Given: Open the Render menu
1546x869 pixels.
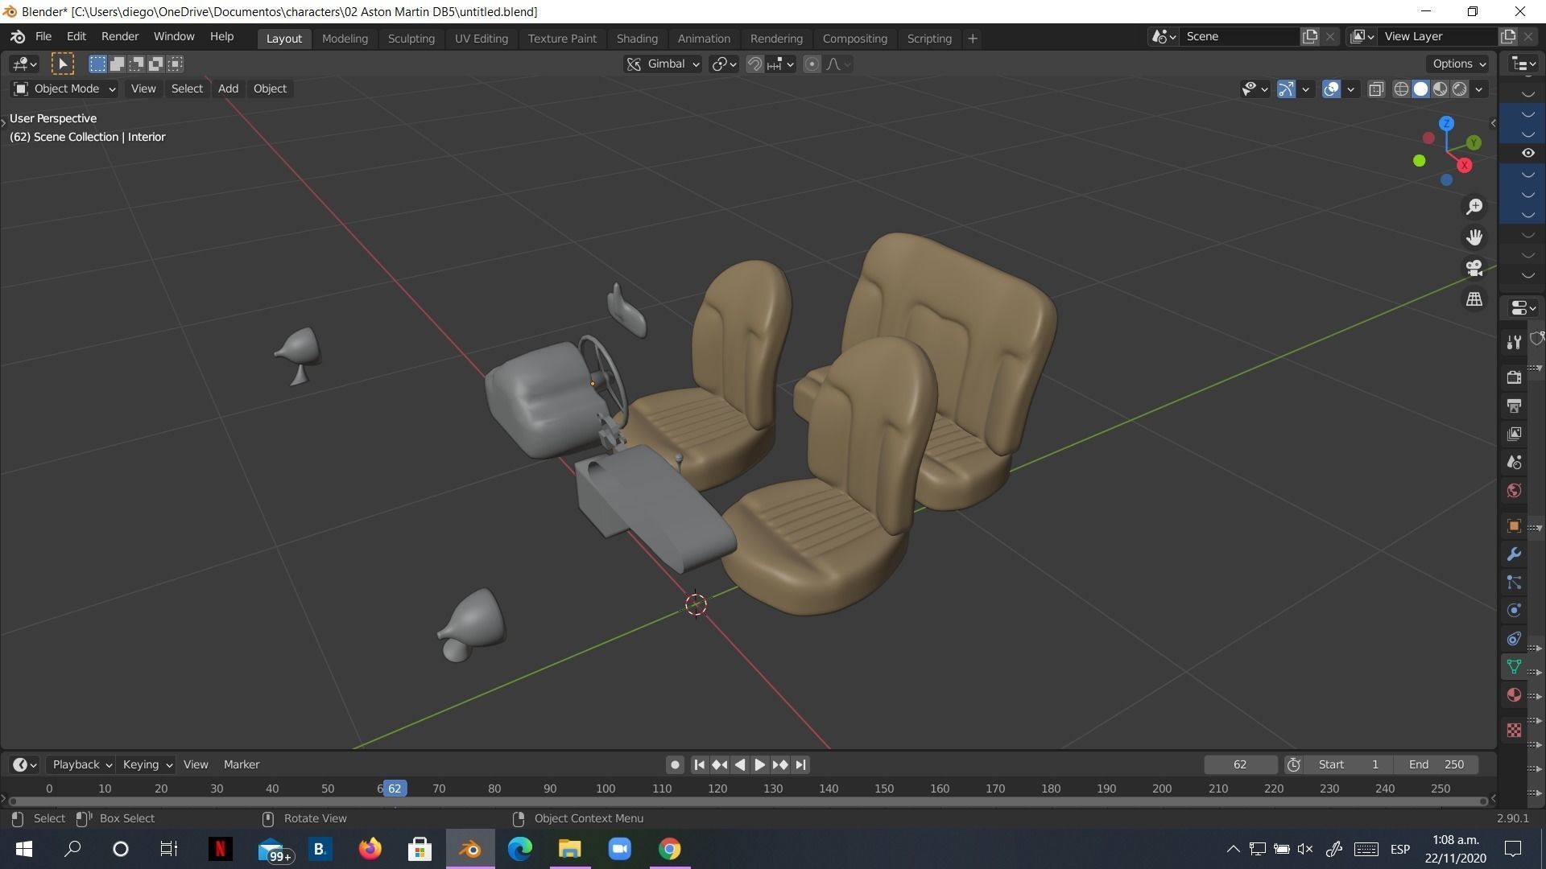Looking at the screenshot, I should pos(120,37).
